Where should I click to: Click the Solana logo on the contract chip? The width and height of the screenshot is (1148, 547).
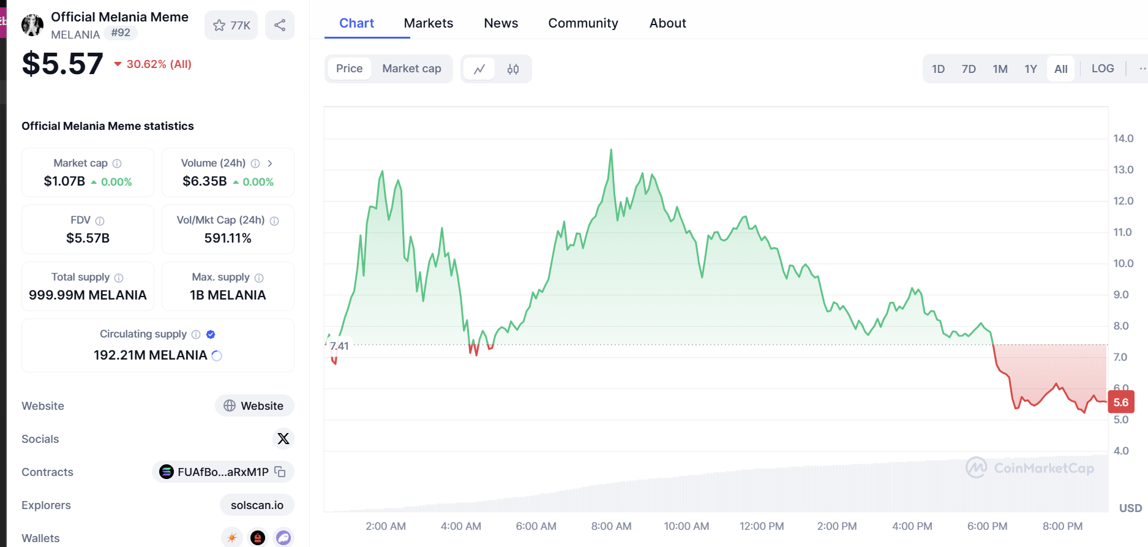[167, 472]
